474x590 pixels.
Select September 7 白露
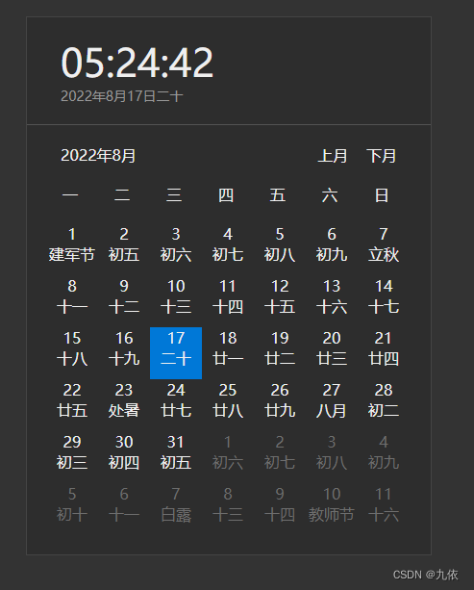pos(176,503)
